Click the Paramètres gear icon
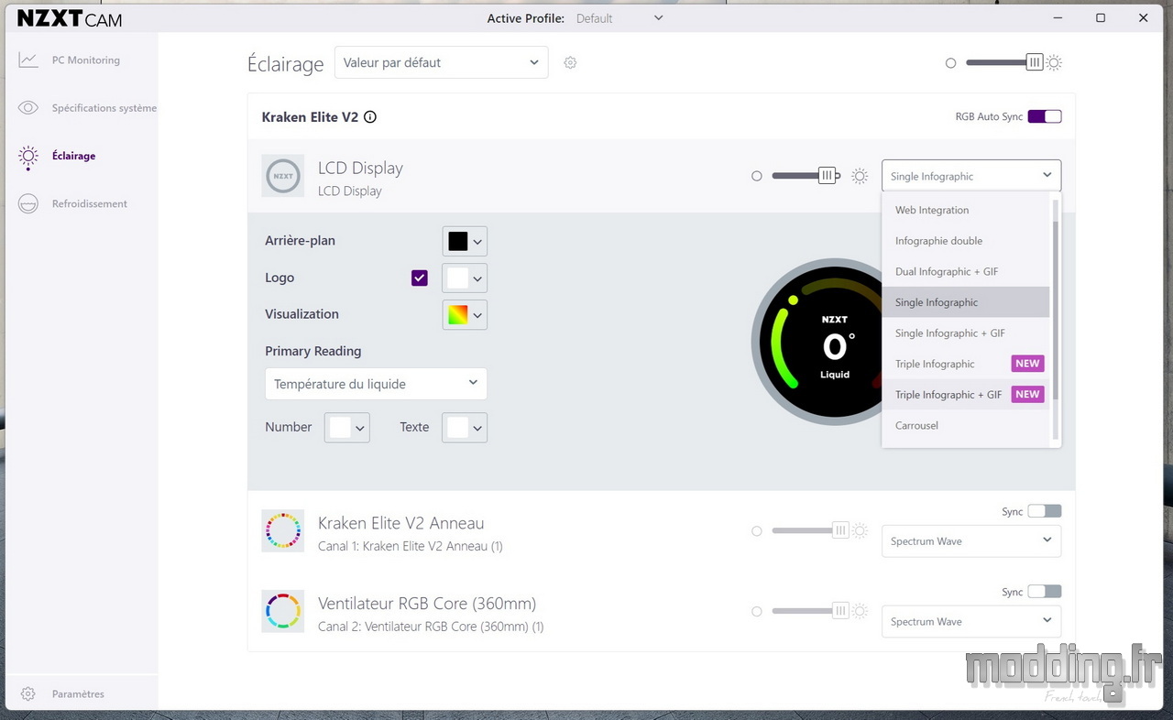 [28, 694]
